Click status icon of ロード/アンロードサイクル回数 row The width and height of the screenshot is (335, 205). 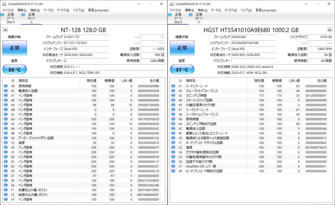pyautogui.click(x=173, y=143)
